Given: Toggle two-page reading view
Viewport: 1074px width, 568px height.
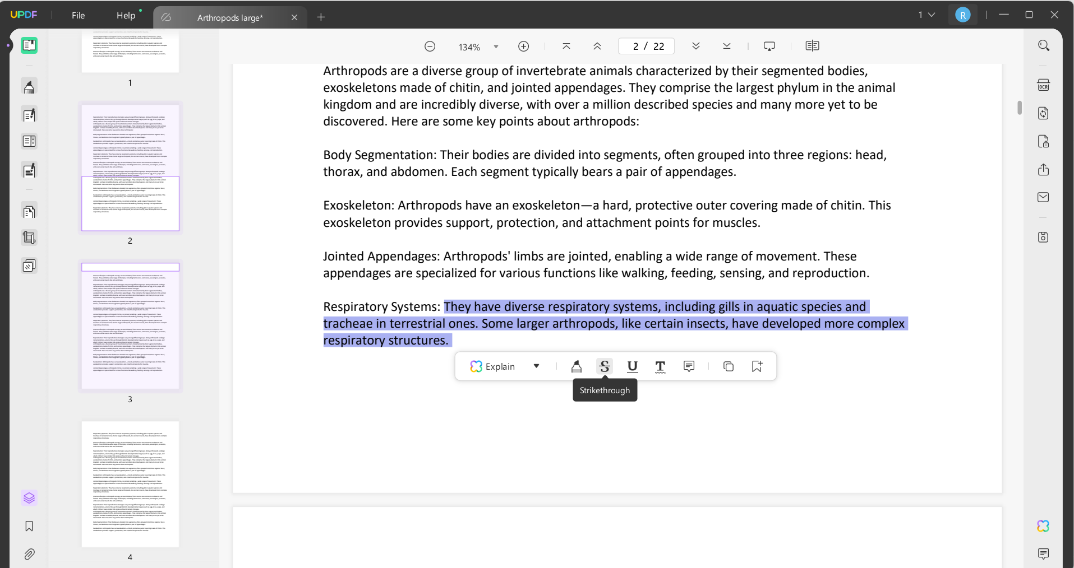Looking at the screenshot, I should coord(812,46).
